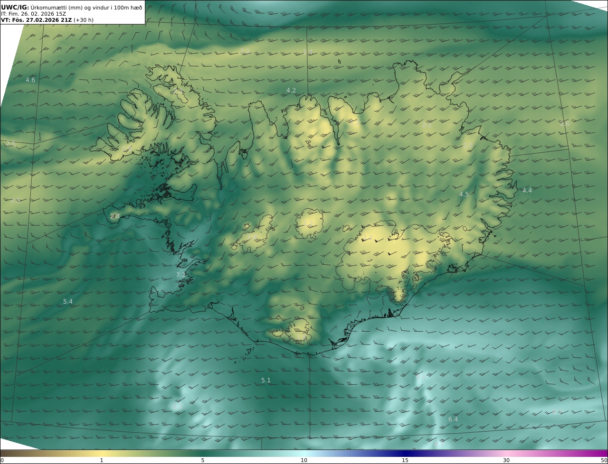
Task: Click the map value 2.8
Action: point(115,216)
